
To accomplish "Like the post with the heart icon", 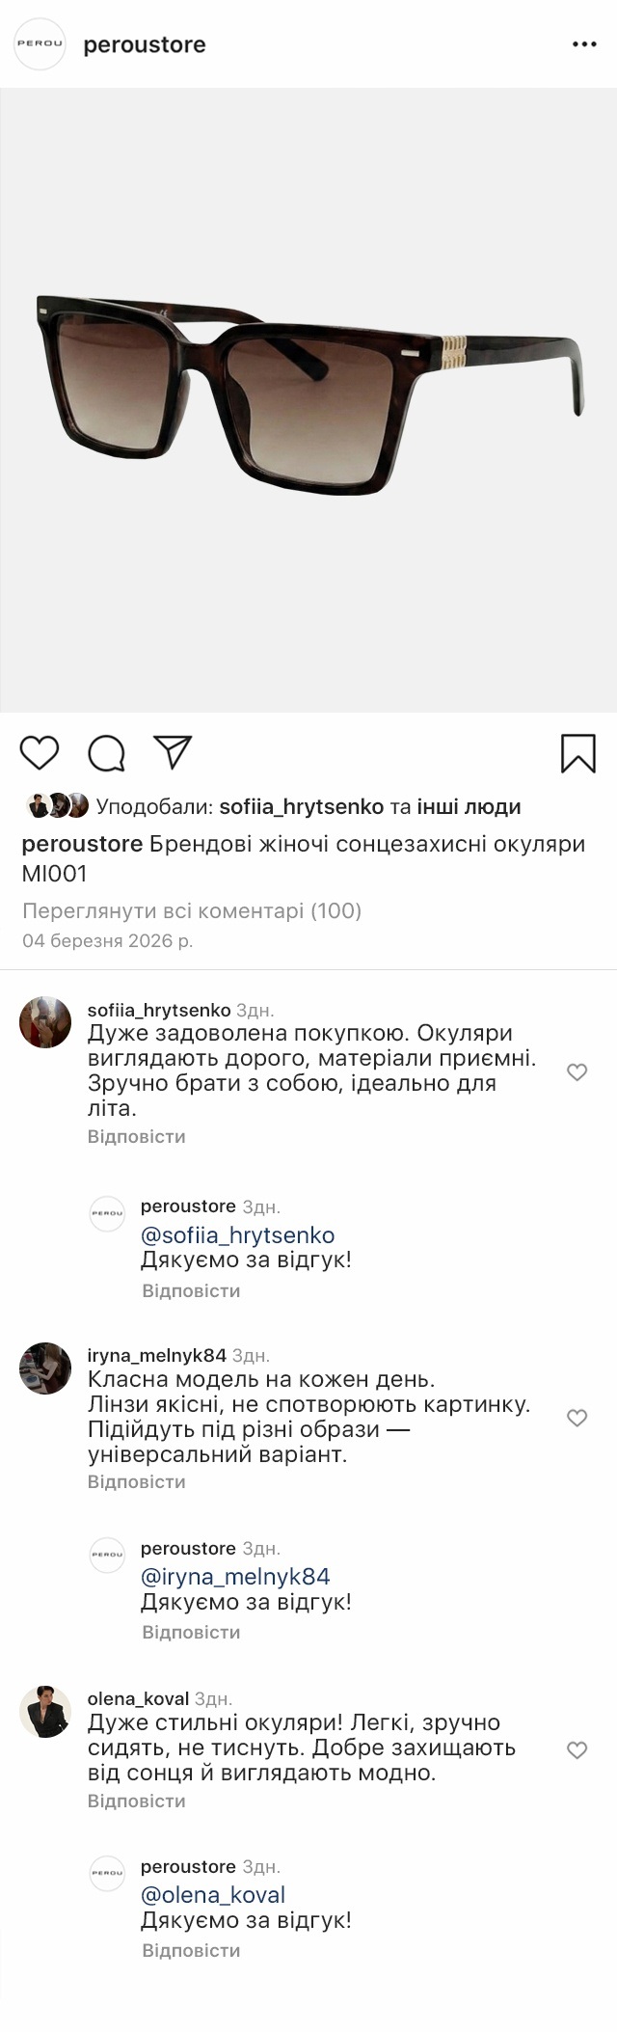I will click(x=40, y=752).
